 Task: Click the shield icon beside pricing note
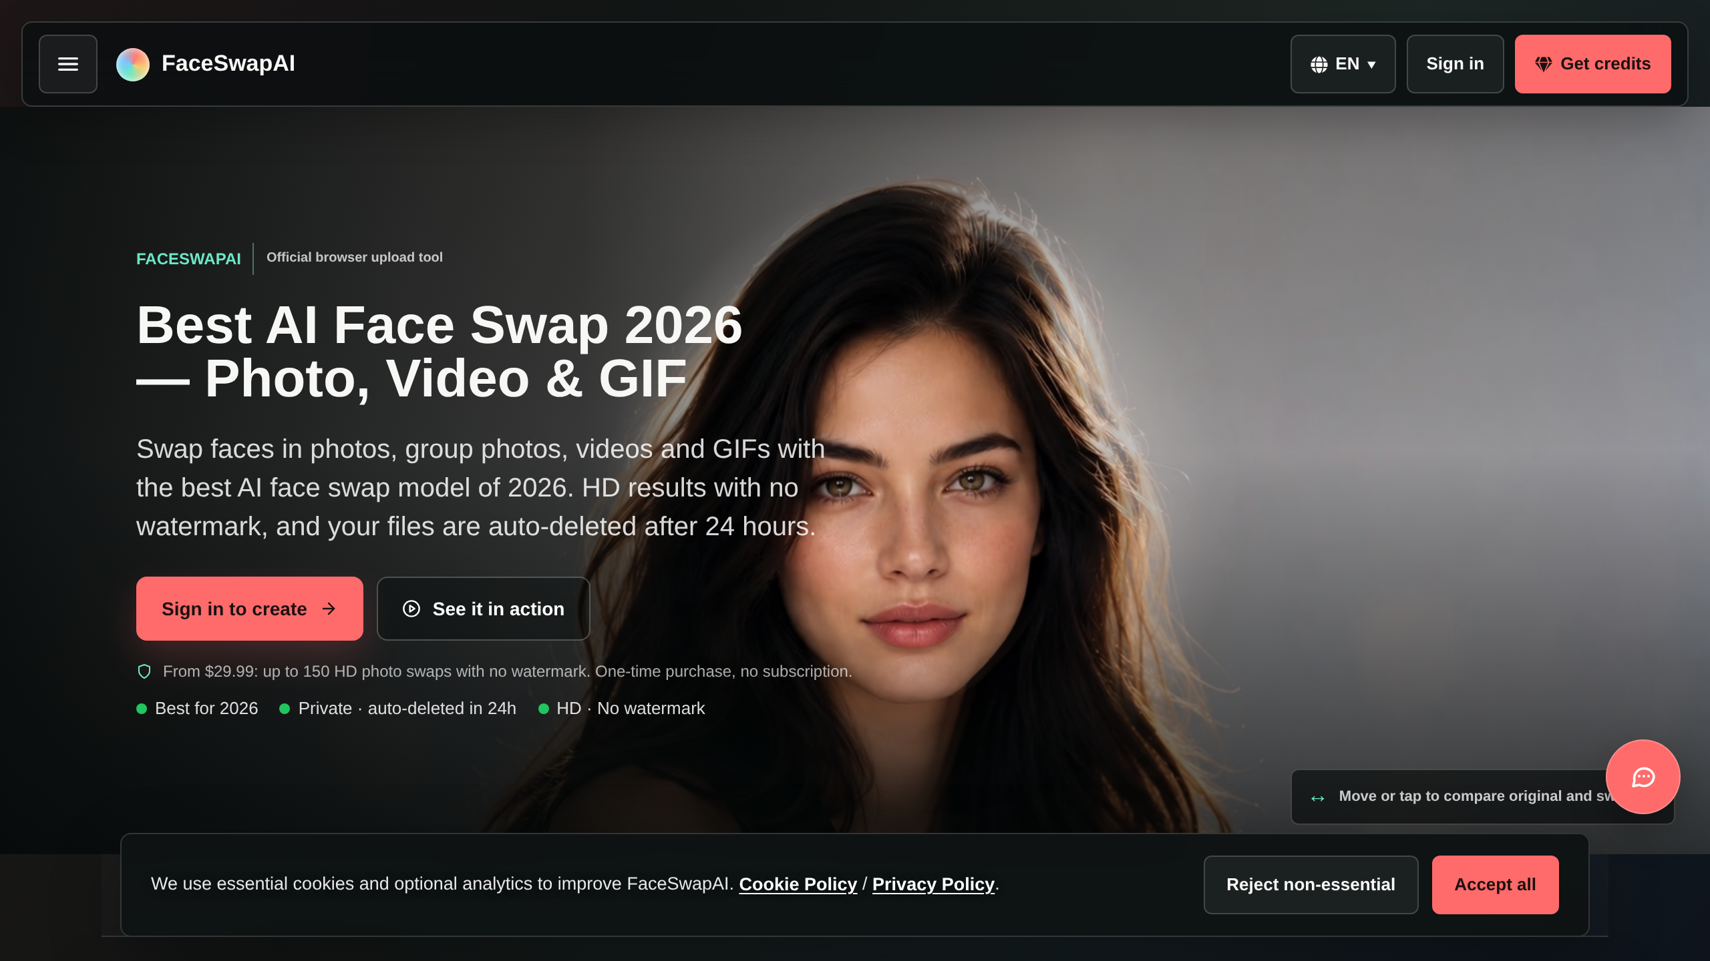pos(144,671)
